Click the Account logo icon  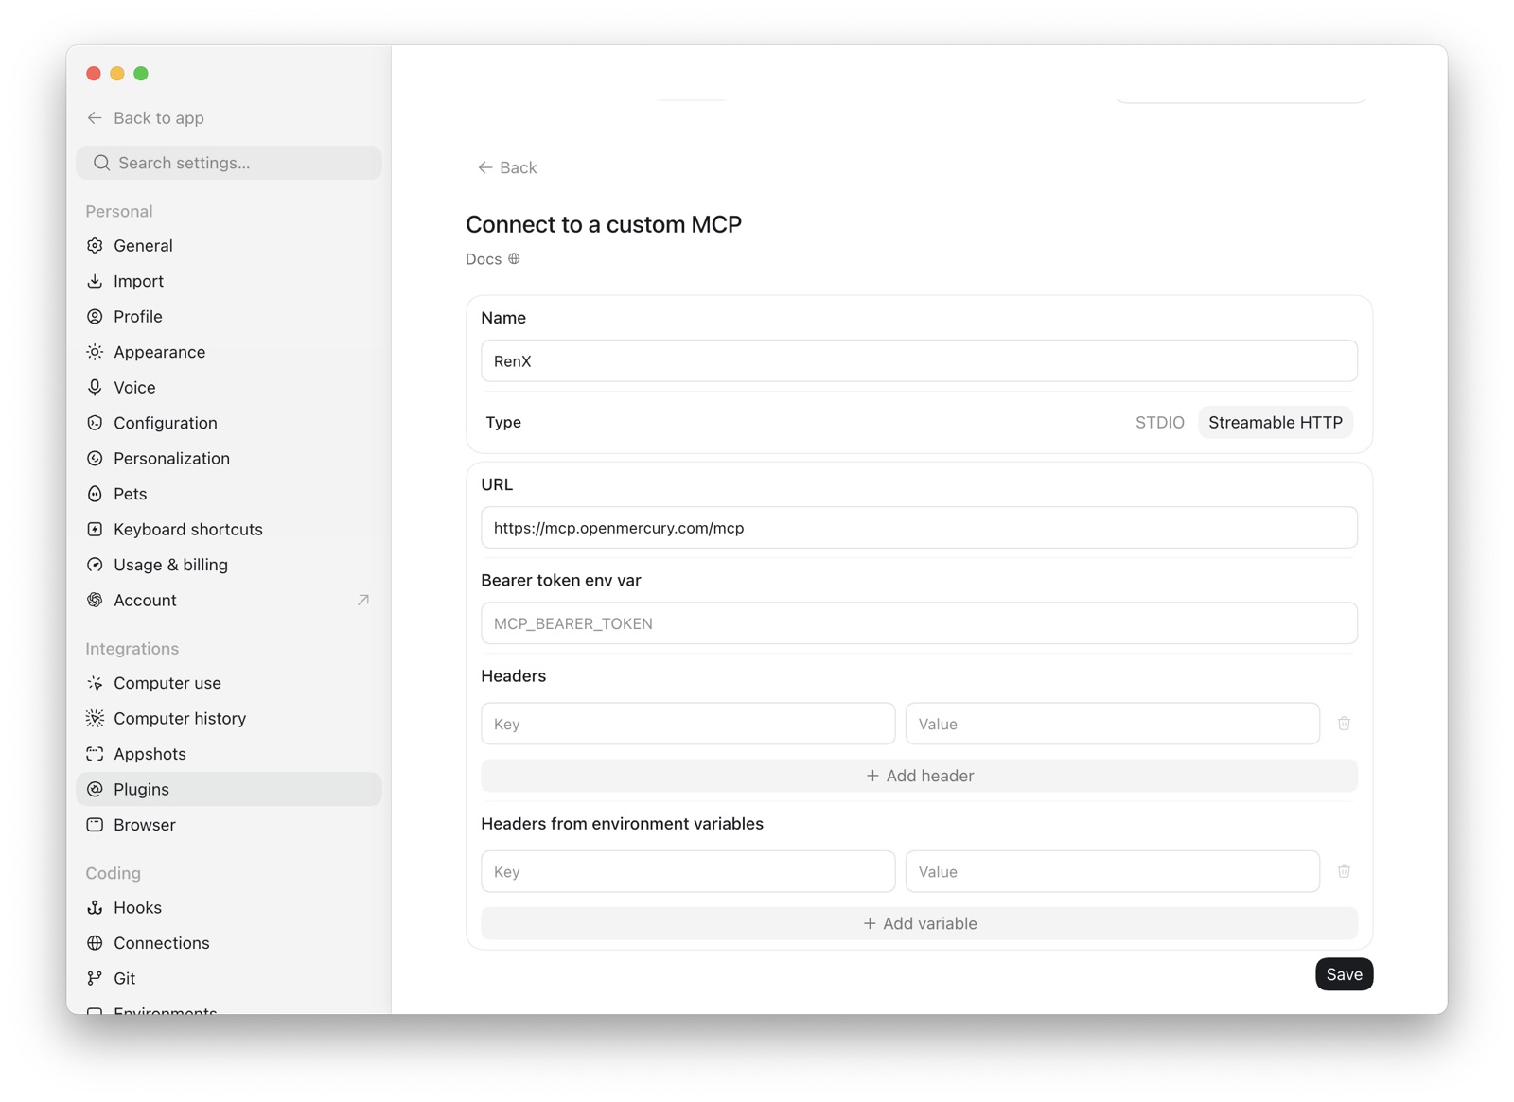[95, 601]
